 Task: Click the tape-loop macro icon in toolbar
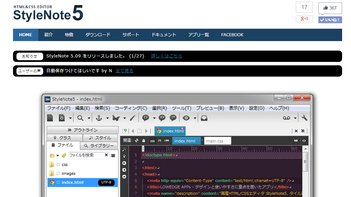coord(287,118)
